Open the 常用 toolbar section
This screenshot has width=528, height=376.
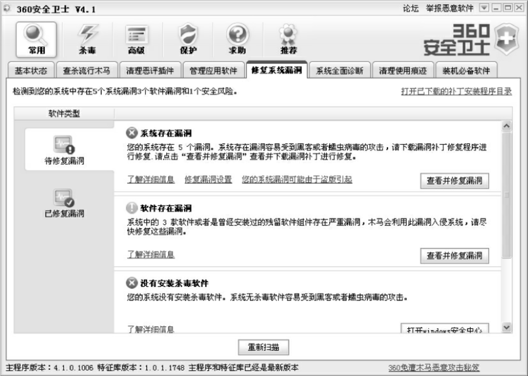click(x=36, y=39)
